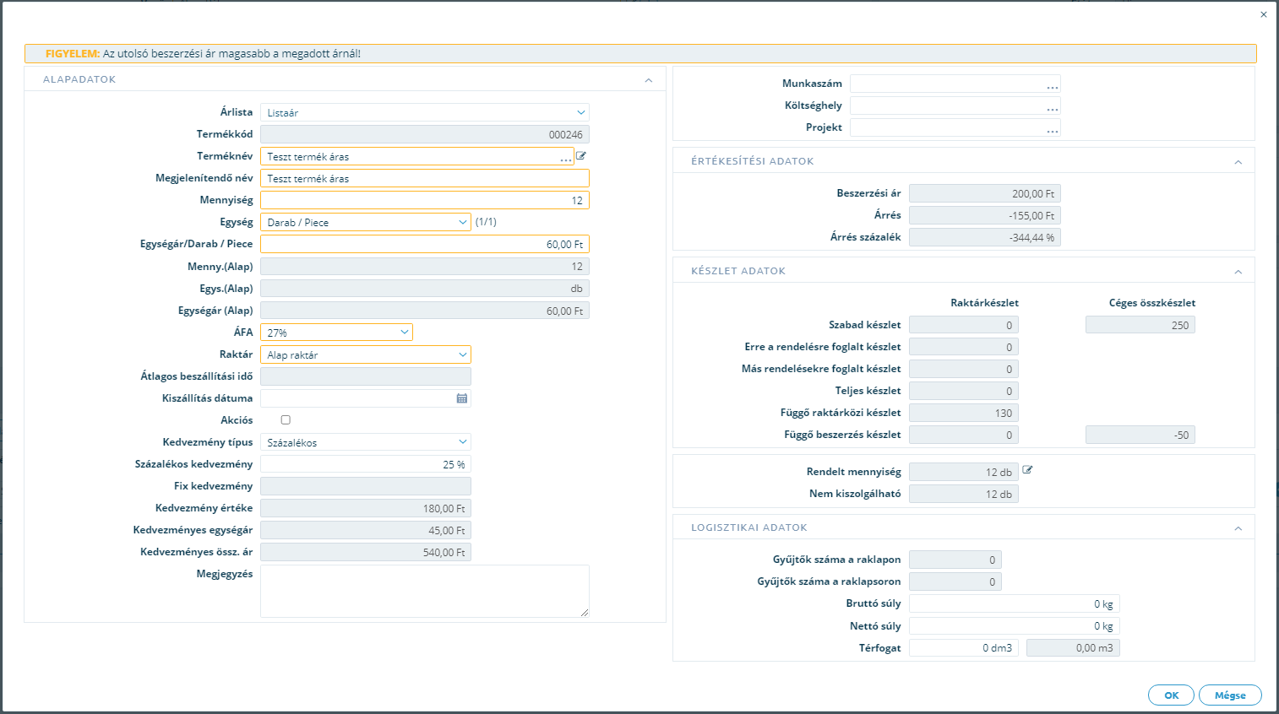
Task: Click the Függő raktárközi készlet value 130
Action: [964, 413]
